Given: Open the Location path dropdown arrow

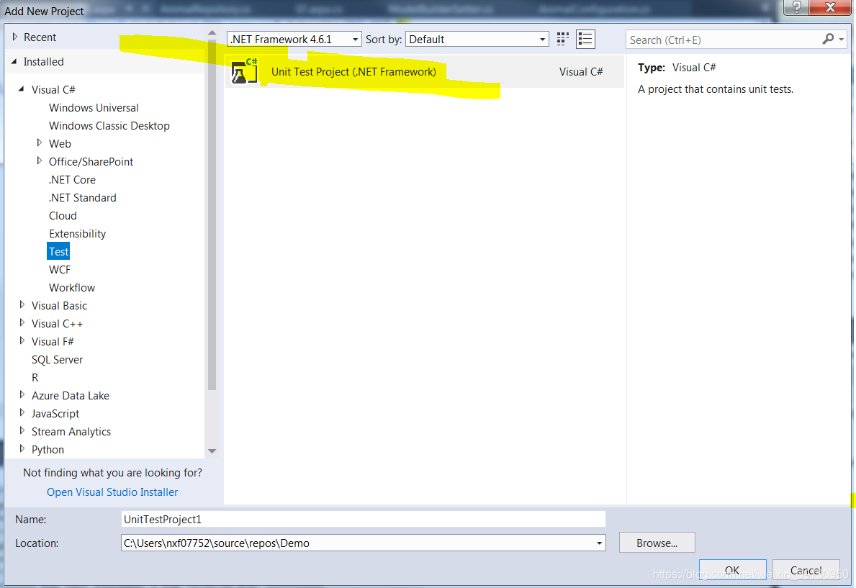Looking at the screenshot, I should 599,543.
